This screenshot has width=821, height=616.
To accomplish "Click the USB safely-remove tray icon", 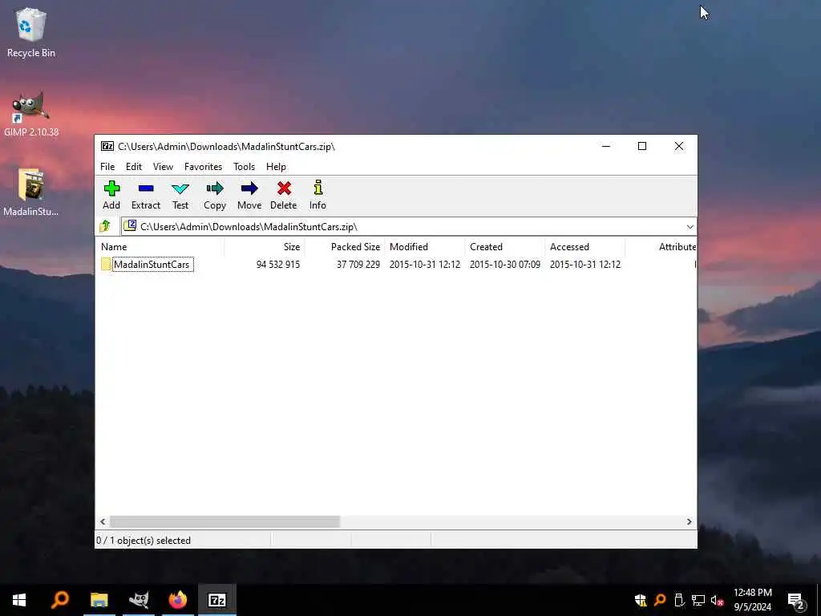I will pyautogui.click(x=679, y=600).
